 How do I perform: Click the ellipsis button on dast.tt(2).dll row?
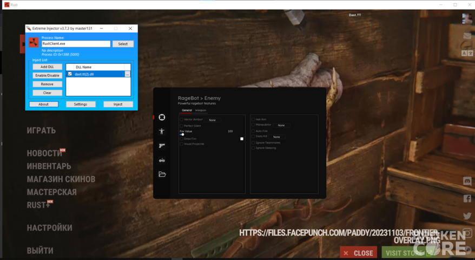coord(128,74)
